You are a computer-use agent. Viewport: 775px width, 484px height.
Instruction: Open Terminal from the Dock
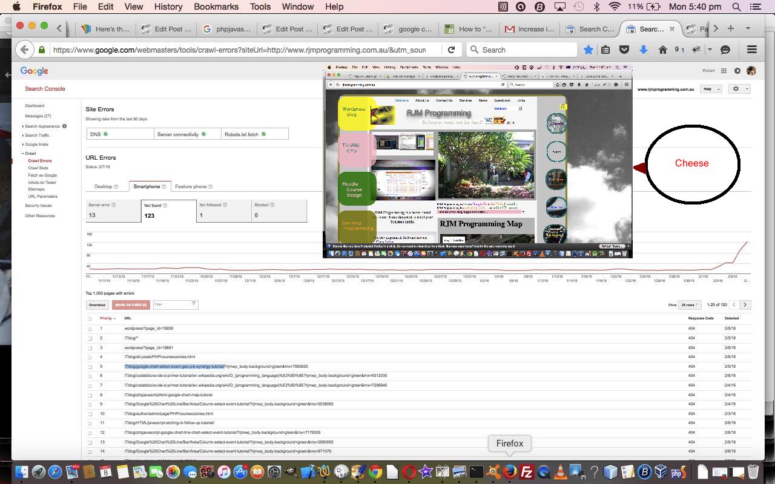coord(477,472)
